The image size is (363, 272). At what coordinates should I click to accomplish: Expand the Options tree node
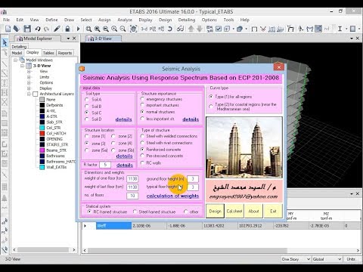pos(29,82)
